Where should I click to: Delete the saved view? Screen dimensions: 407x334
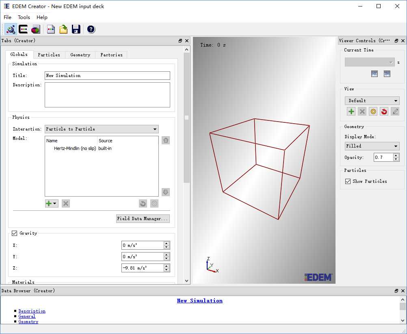(362, 111)
